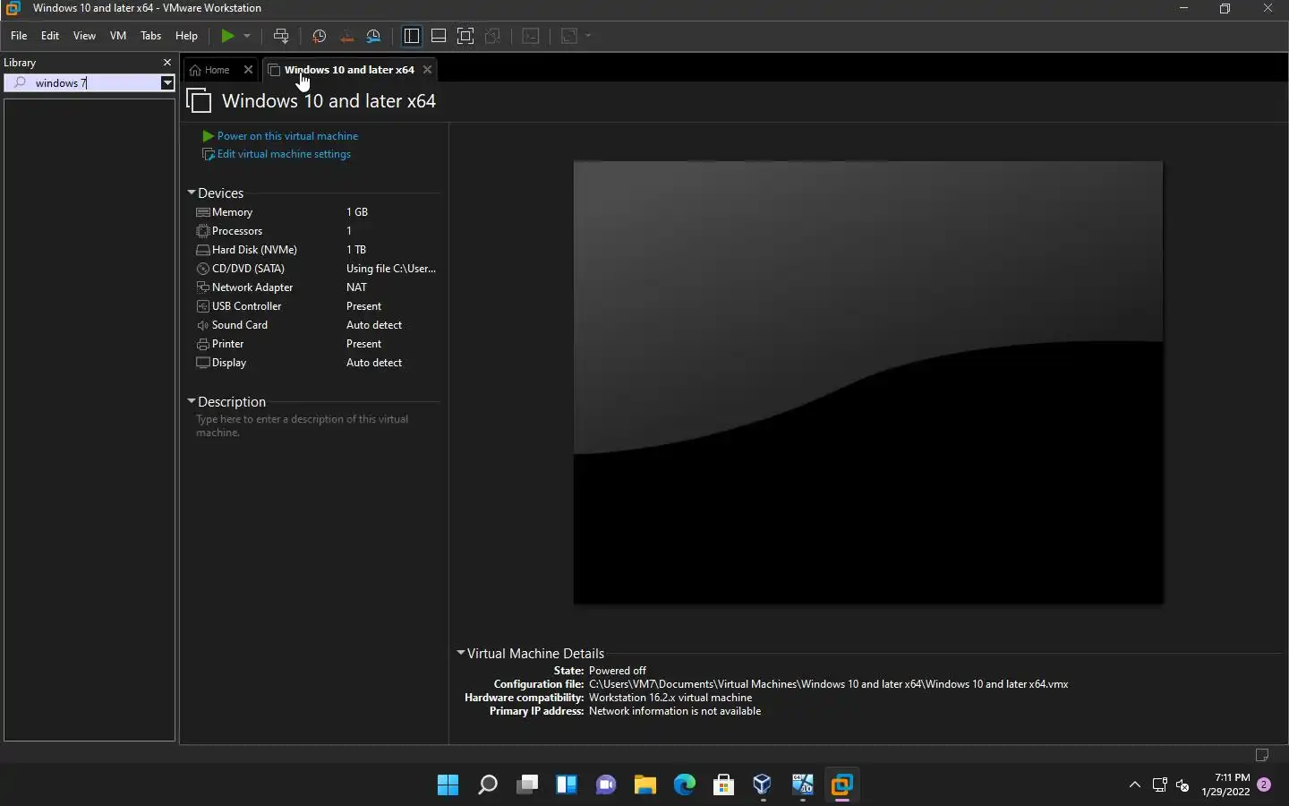This screenshot has height=806, width=1289.
Task: Open Microsoft Store from taskbar
Action: tap(723, 785)
